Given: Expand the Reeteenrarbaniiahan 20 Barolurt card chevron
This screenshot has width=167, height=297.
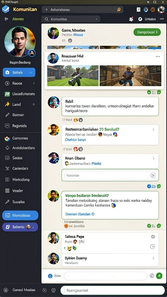Looking at the screenshot, I should tap(153, 130).
